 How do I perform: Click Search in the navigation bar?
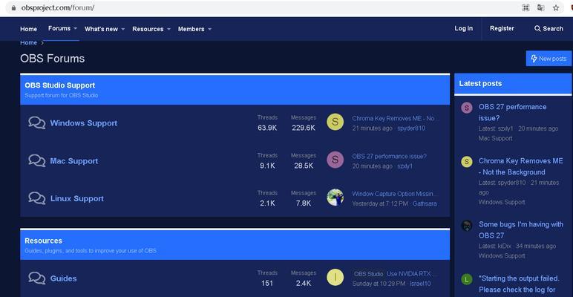pyautogui.click(x=549, y=28)
